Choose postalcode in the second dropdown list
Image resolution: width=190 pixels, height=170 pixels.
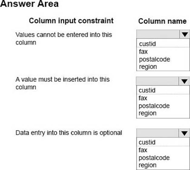[x=154, y=106]
